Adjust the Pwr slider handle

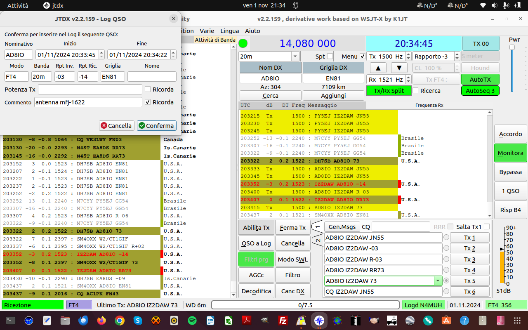coord(512,47)
